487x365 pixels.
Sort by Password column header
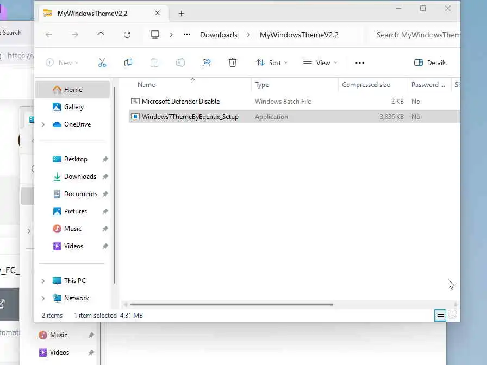pyautogui.click(x=429, y=85)
